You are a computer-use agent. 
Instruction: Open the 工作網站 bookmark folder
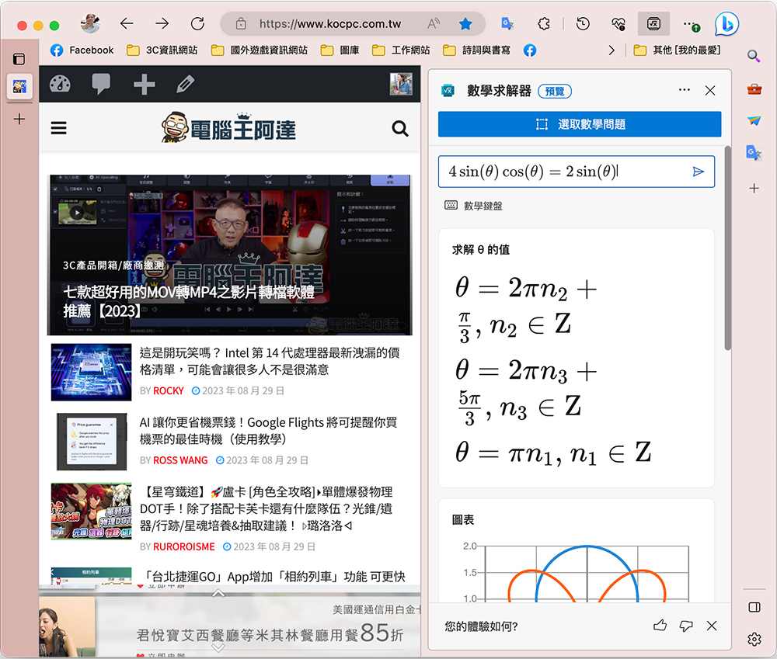(x=402, y=50)
